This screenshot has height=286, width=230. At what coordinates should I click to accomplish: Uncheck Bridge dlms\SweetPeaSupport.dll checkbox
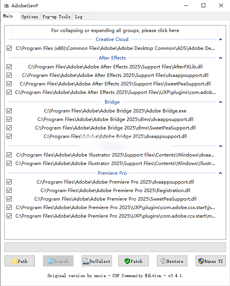(x=9, y=128)
